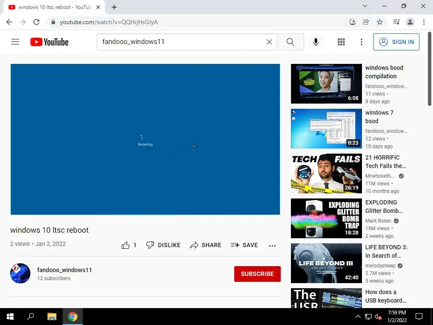Share the video using SHARE arrow
Screen dimensions: 433x325
(206, 245)
